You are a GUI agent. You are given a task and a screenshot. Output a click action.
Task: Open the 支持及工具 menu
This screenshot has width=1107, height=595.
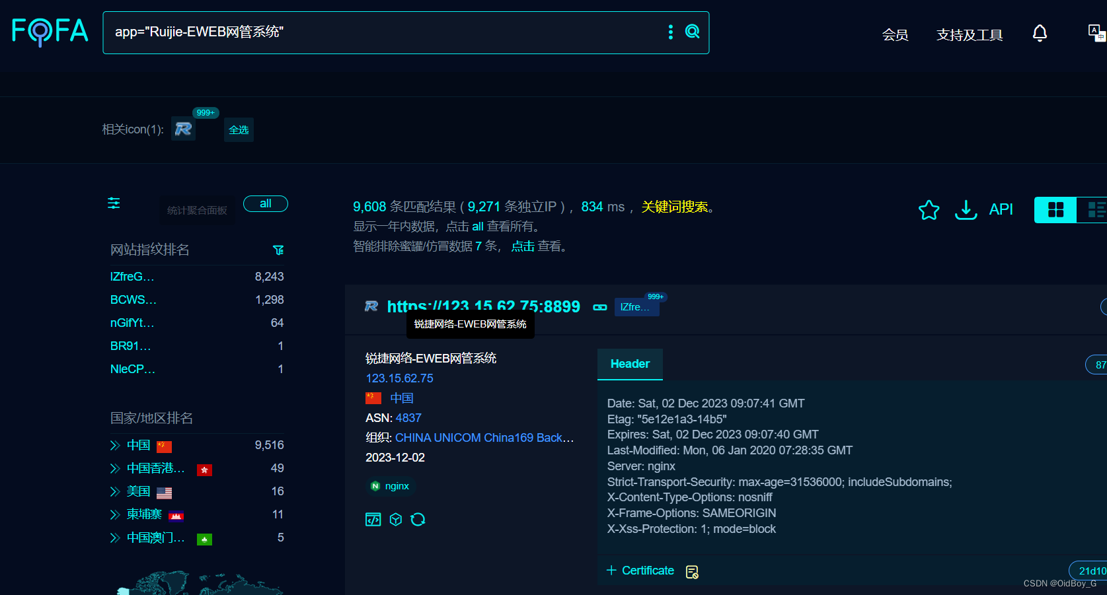(970, 34)
